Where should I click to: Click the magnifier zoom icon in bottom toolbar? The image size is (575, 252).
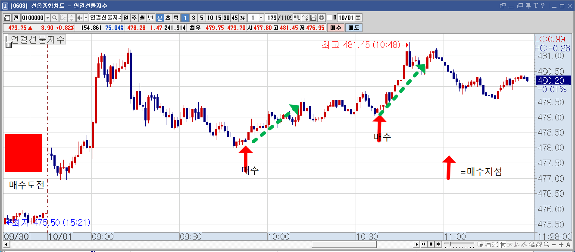click(547, 245)
